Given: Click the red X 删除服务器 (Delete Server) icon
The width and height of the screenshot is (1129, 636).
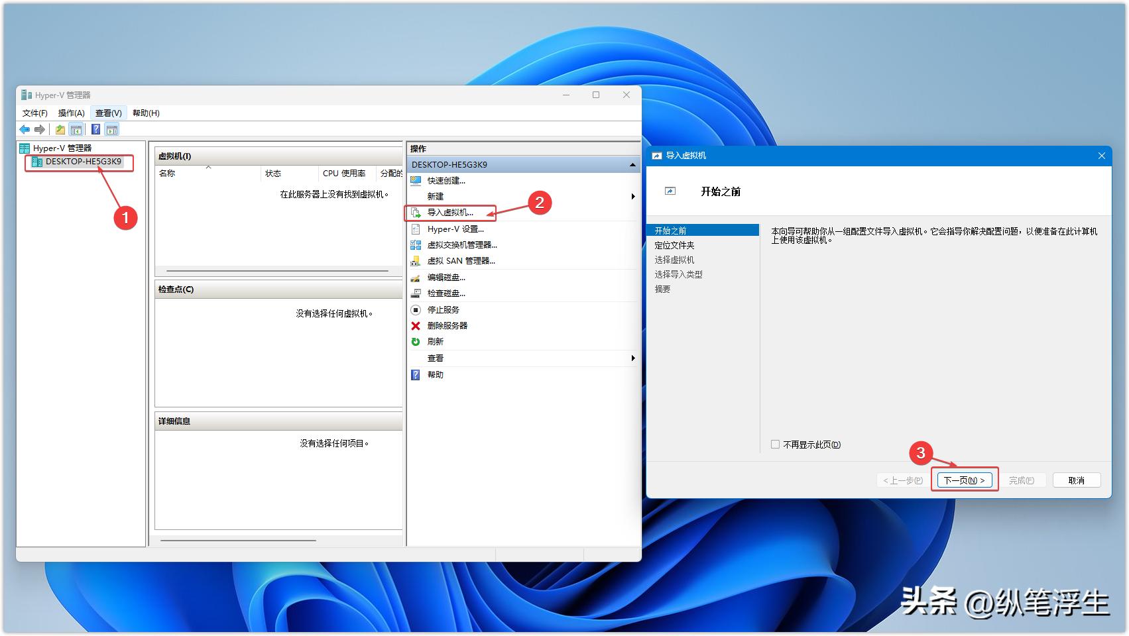Looking at the screenshot, I should 415,325.
